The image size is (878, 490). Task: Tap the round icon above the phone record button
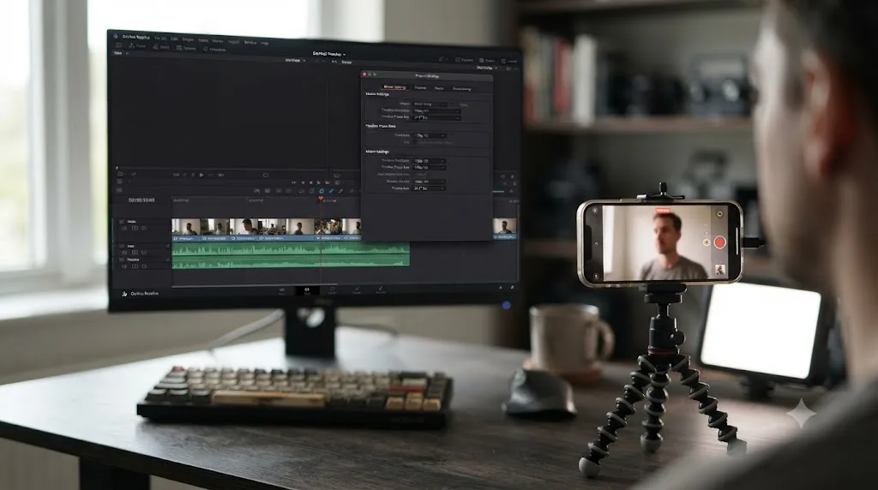tap(719, 213)
